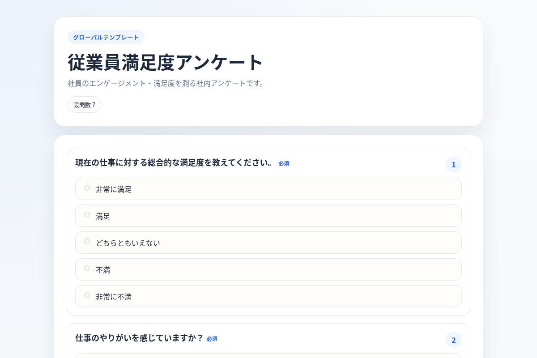Click question 2 text 仕事のやりがいを感じていますか

click(139, 338)
